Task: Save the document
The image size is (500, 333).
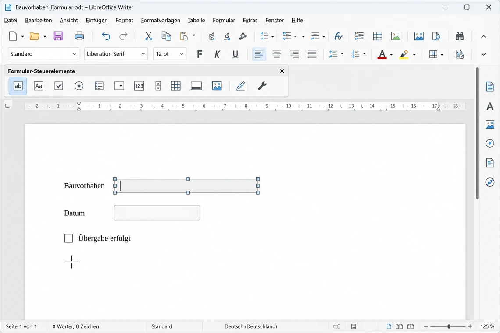Action: pyautogui.click(x=58, y=36)
